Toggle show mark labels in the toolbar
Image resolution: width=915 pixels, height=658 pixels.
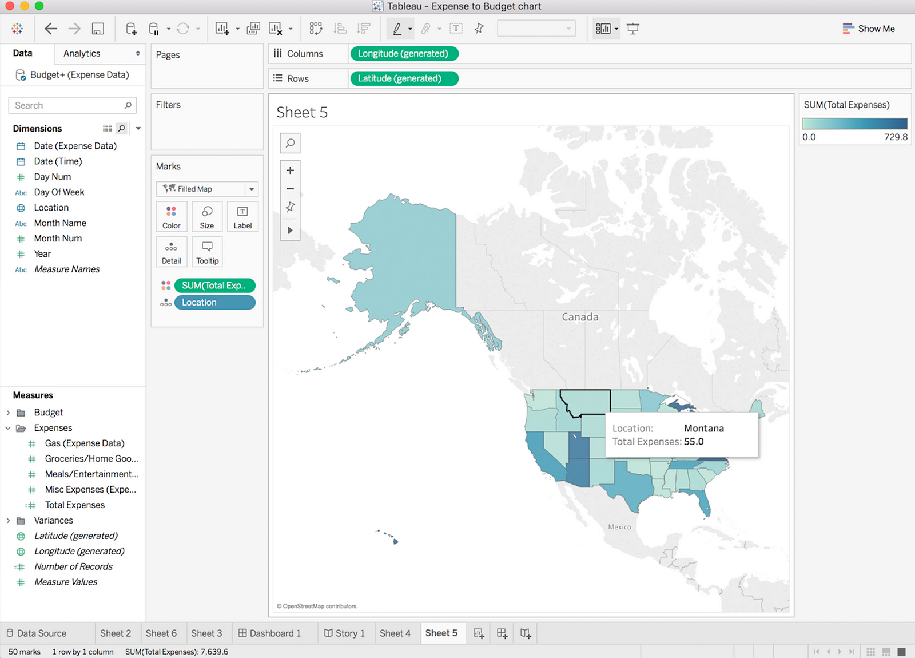click(x=456, y=29)
